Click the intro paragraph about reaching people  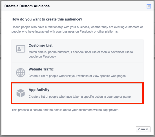tap(77, 29)
